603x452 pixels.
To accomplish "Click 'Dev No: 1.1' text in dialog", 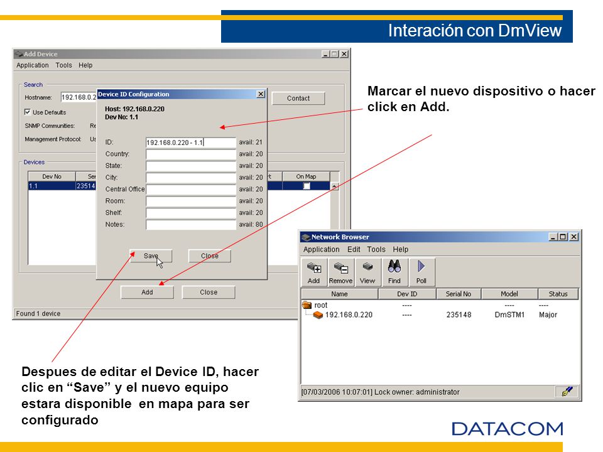I will (121, 117).
